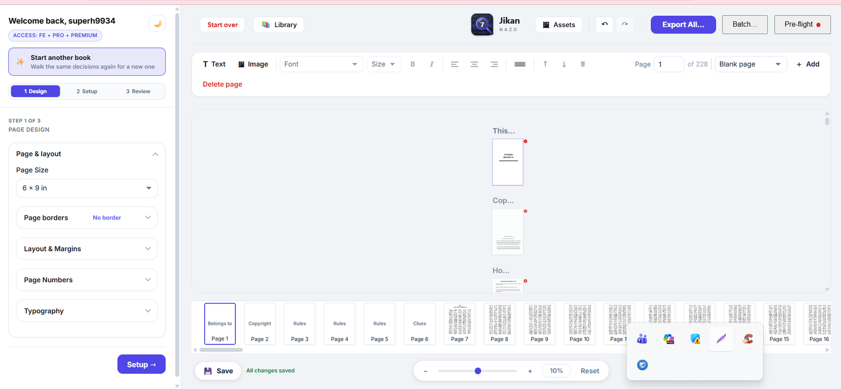Screen dimensions: 841x389
Task: Open the Font dropdown
Action: tap(321, 64)
